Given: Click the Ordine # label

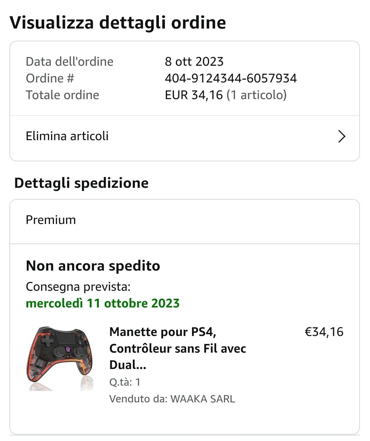Looking at the screenshot, I should [50, 78].
